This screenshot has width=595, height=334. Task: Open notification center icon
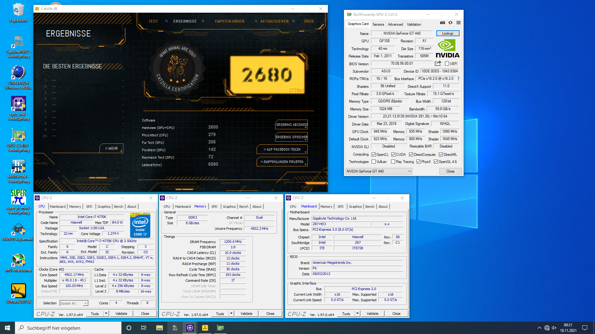point(585,328)
